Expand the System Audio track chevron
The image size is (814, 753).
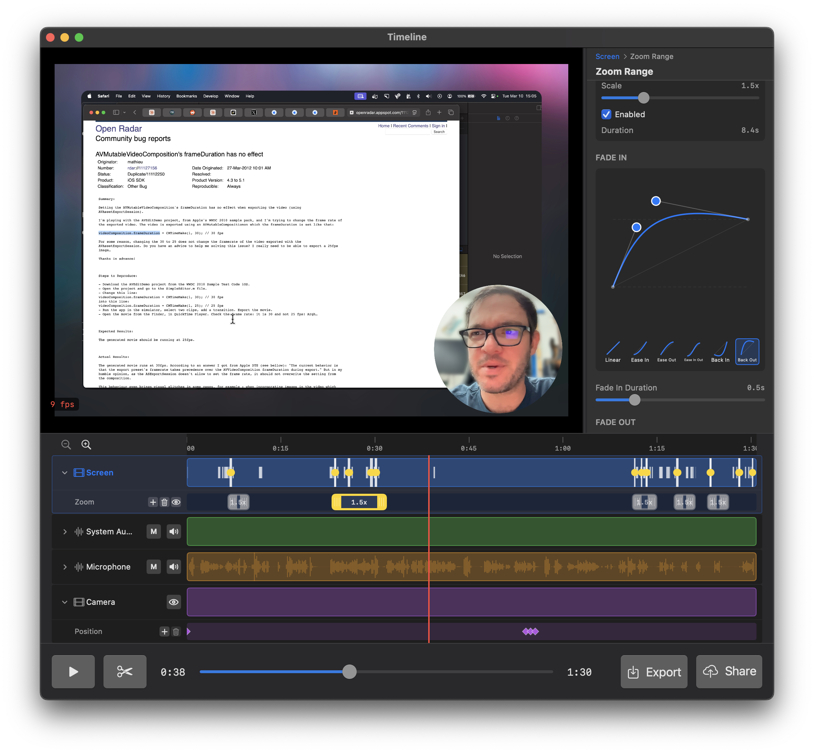tap(65, 532)
